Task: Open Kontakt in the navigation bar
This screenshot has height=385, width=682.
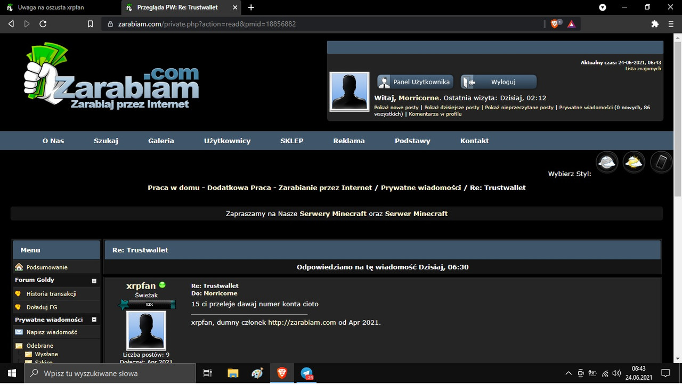Action: point(475,141)
